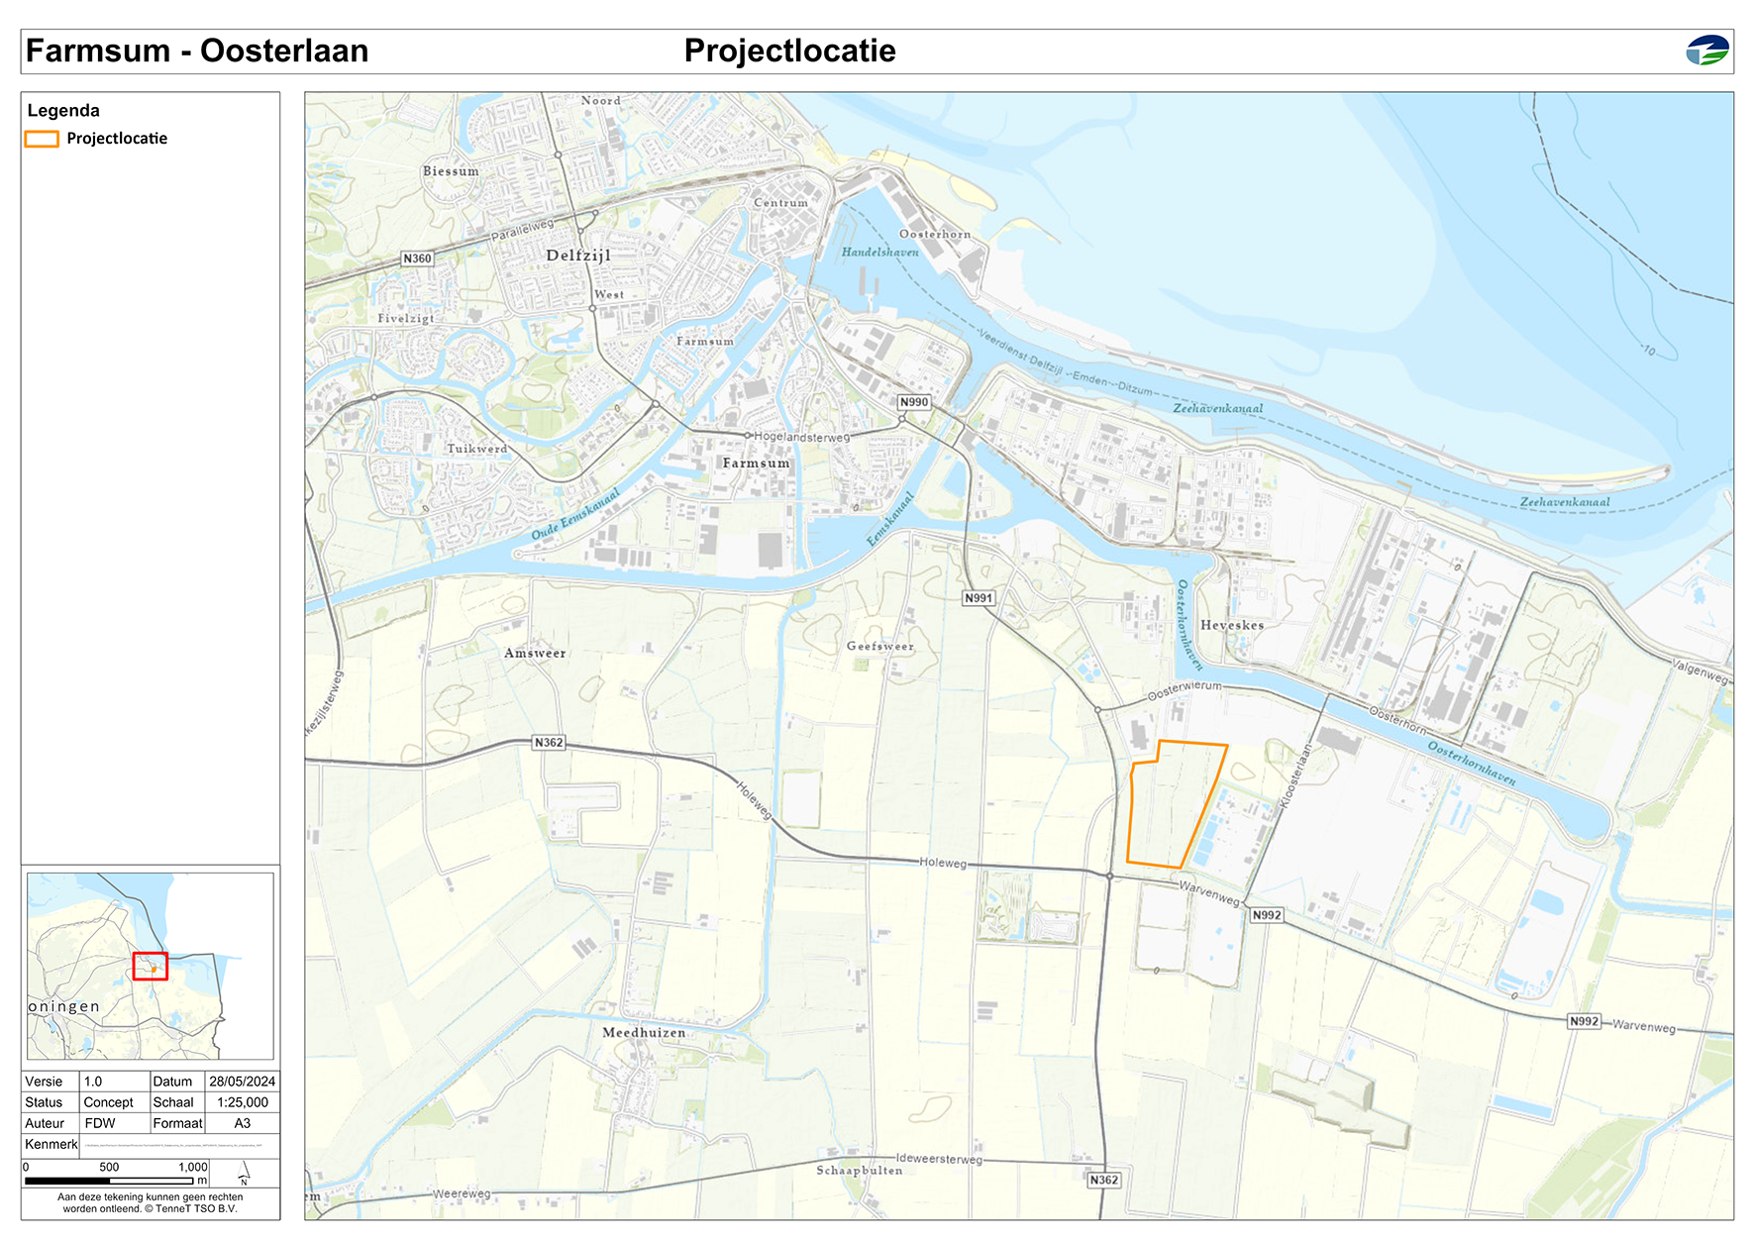The height and width of the screenshot is (1241, 1755).
Task: Click the orange Projectlocatie legend swatch
Action: pos(42,139)
